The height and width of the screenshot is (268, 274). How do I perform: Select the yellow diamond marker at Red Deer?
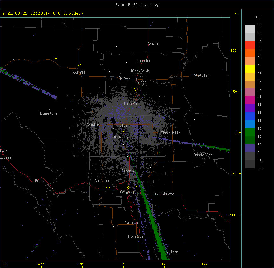point(135,89)
